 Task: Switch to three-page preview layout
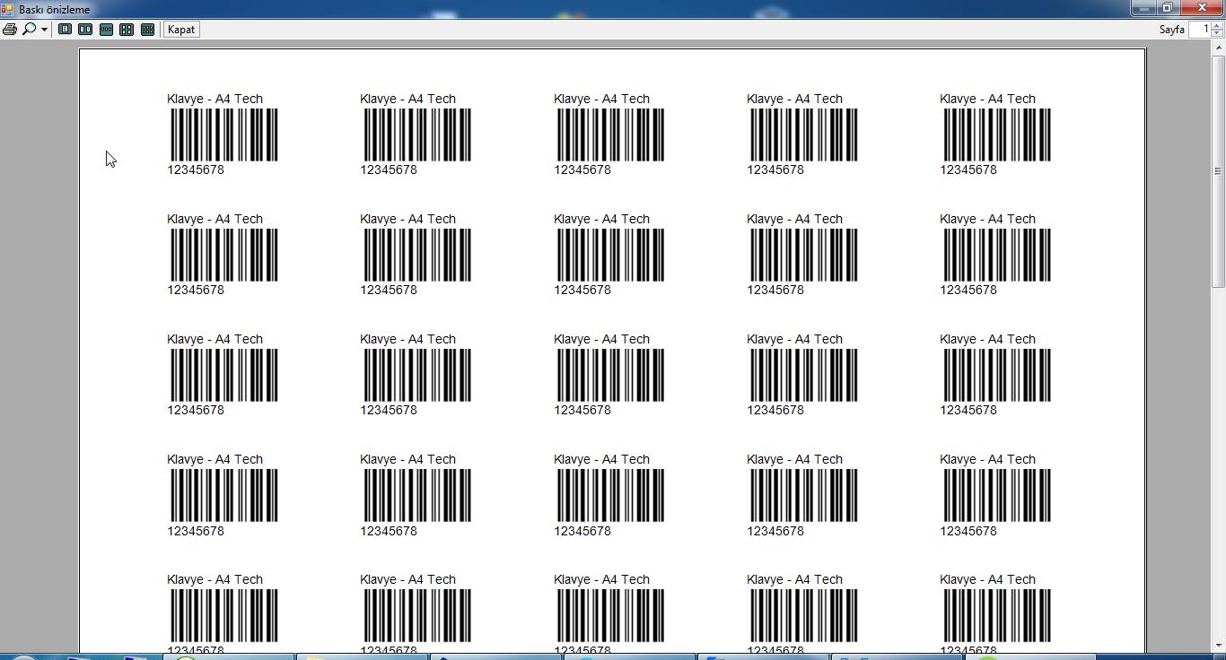(106, 30)
